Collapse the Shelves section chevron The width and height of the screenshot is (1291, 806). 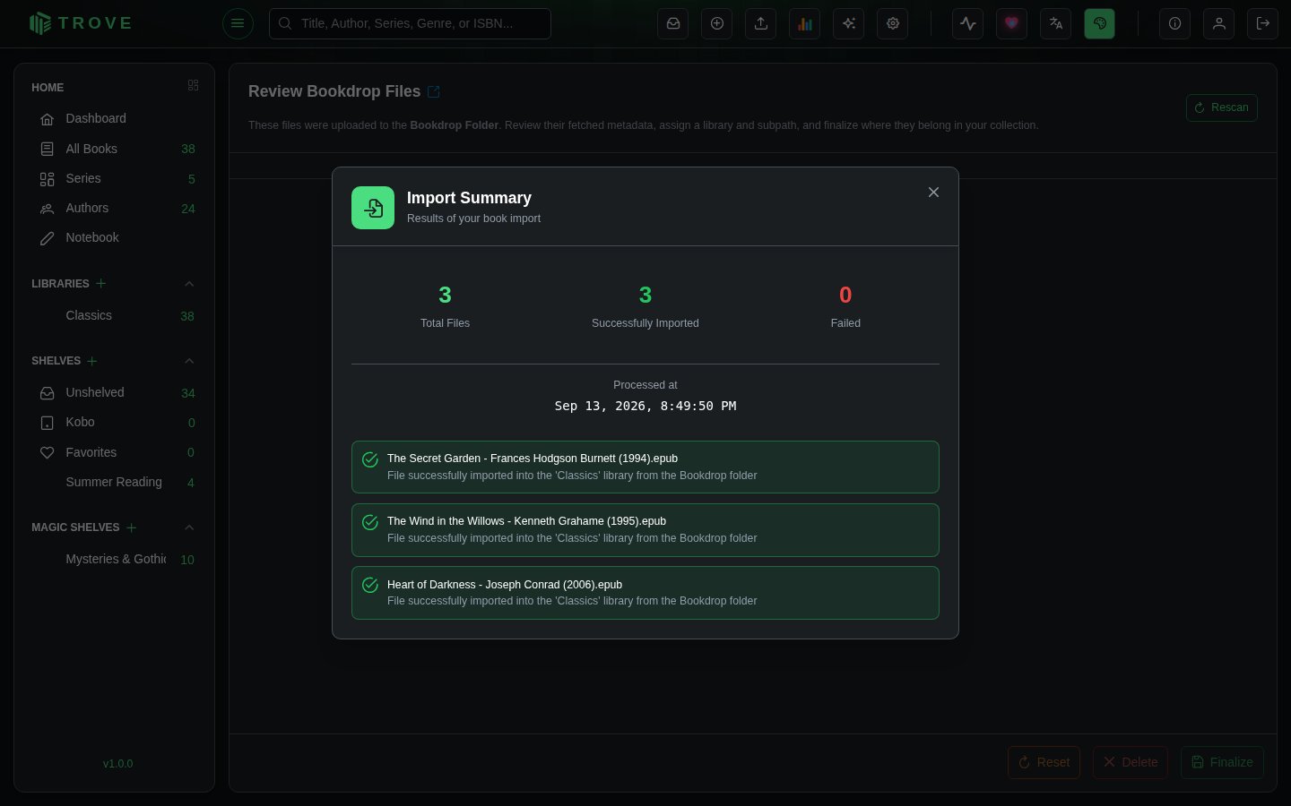[189, 361]
